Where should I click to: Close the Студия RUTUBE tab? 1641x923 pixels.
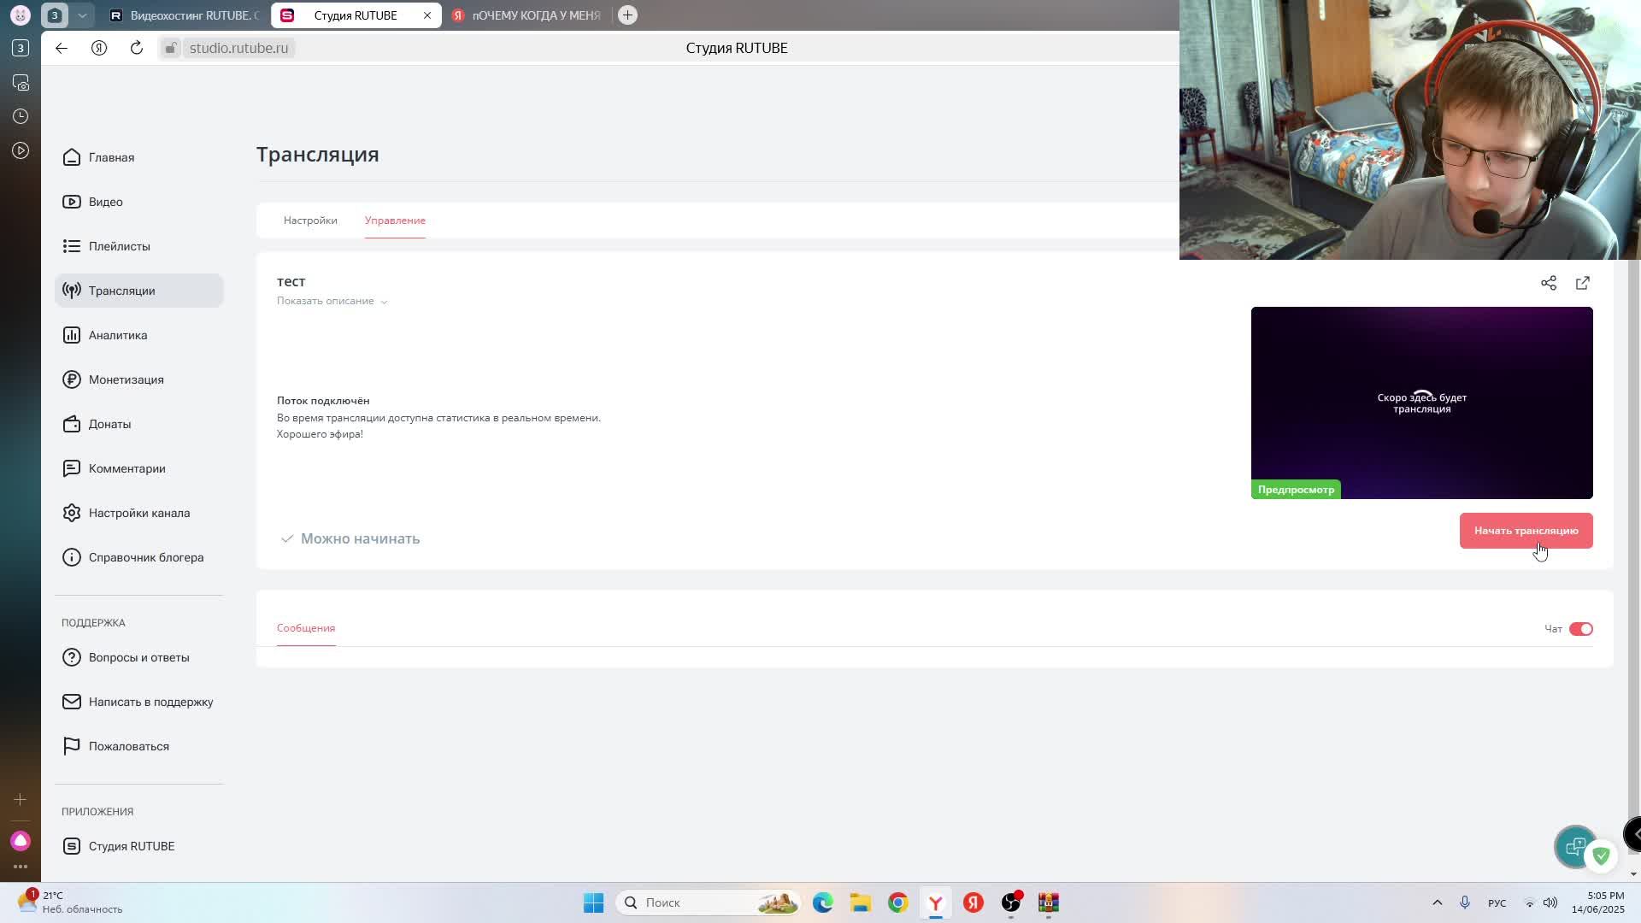tap(427, 15)
